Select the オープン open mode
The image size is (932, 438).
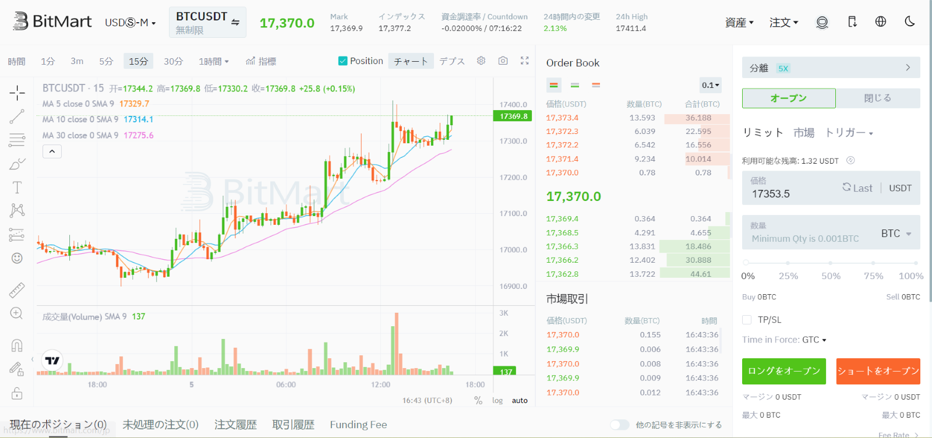(x=789, y=98)
